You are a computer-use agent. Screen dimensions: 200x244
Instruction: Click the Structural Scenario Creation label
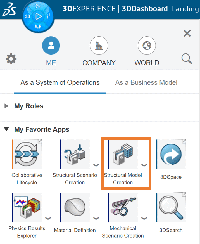click(x=75, y=179)
